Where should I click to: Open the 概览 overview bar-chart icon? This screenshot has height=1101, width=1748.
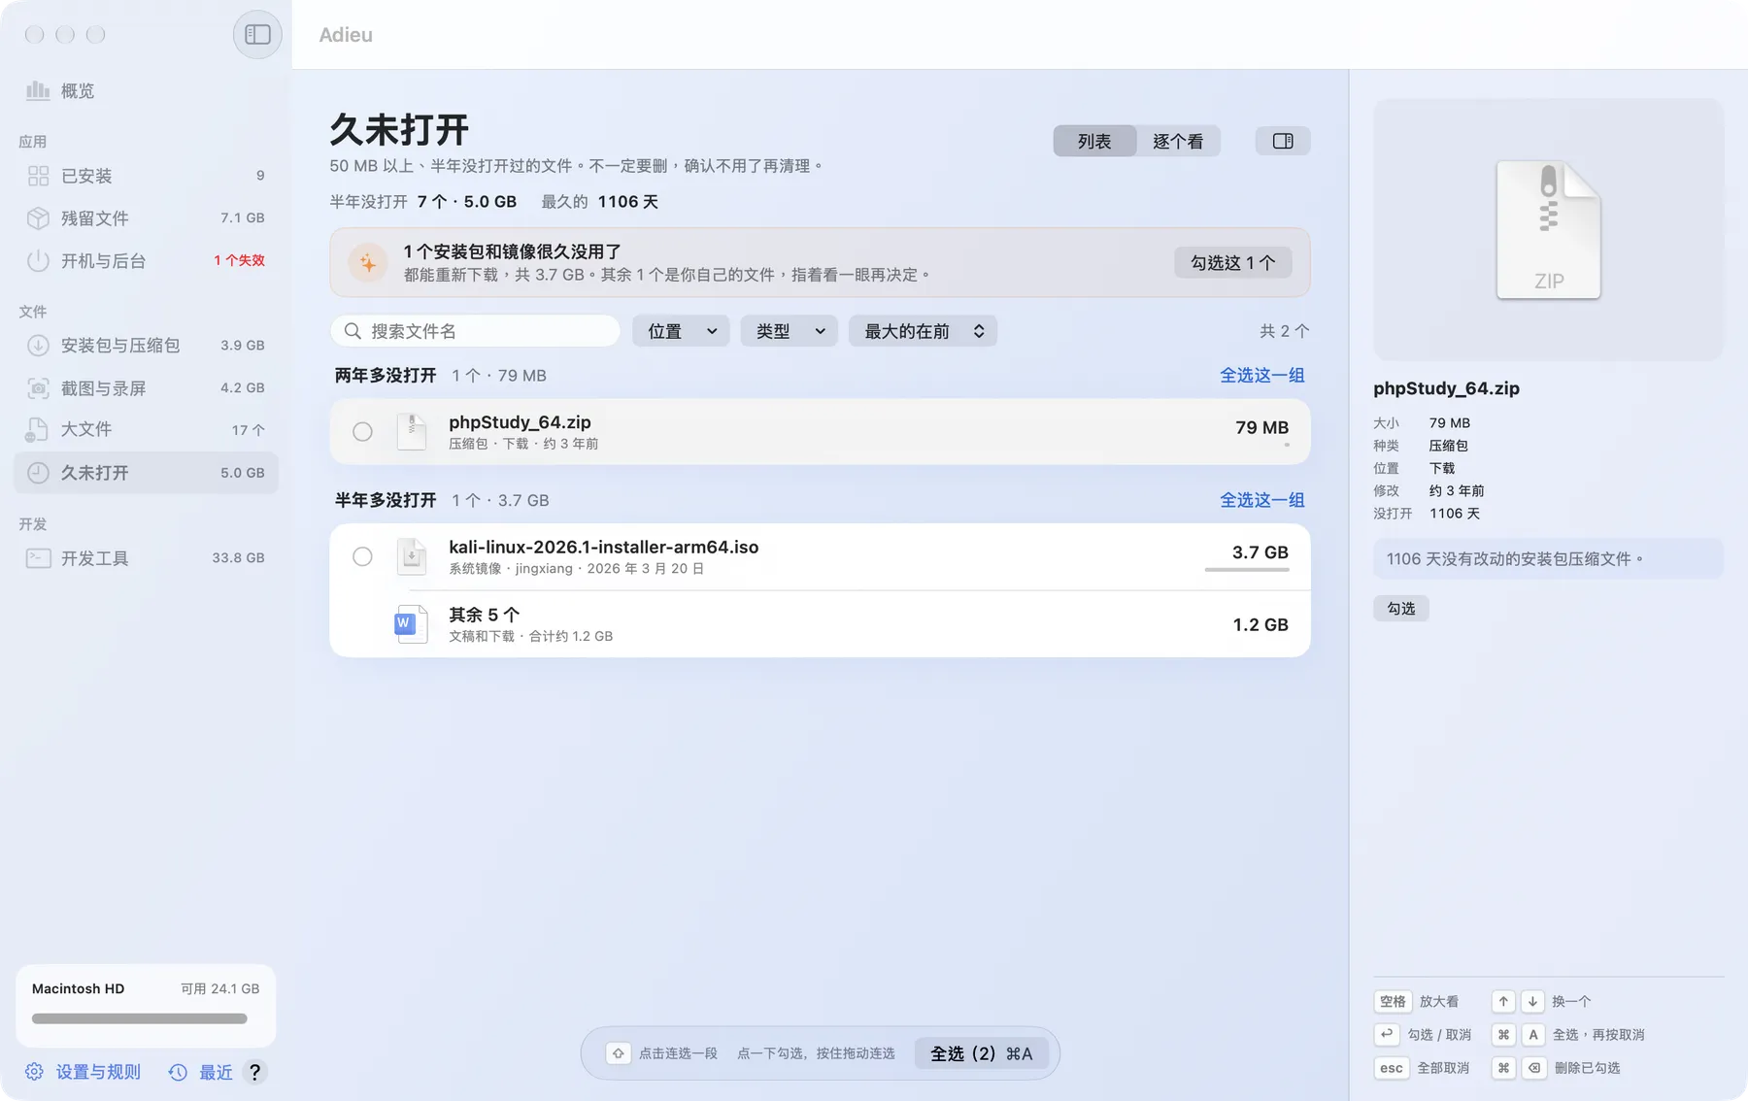38,90
